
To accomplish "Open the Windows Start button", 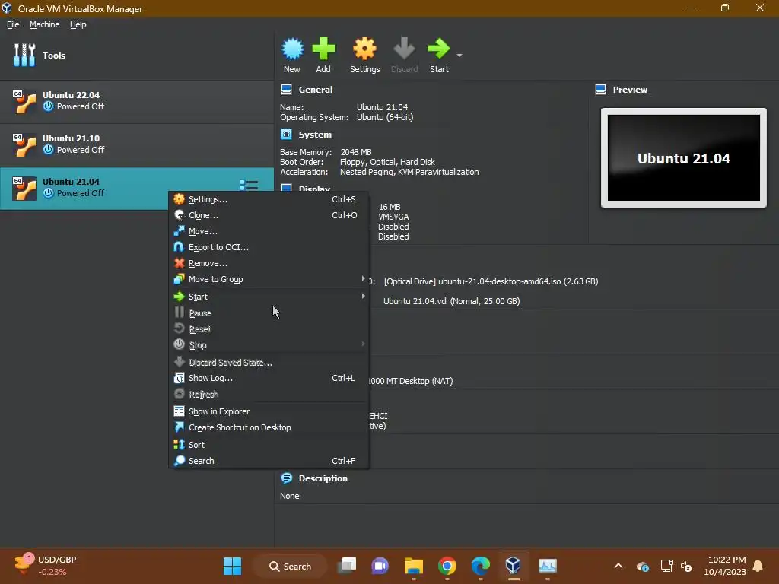I will tap(233, 566).
